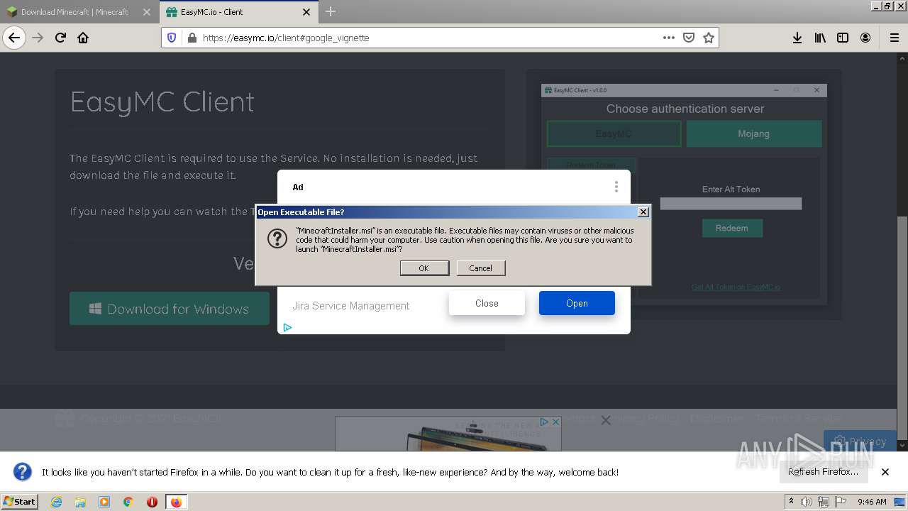
Task: Dismiss the Firefox refresh notification
Action: tap(885, 471)
